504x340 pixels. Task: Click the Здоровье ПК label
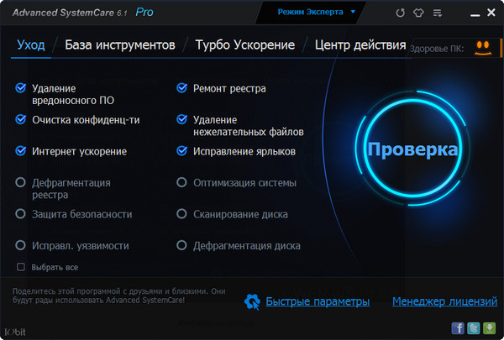point(437,49)
